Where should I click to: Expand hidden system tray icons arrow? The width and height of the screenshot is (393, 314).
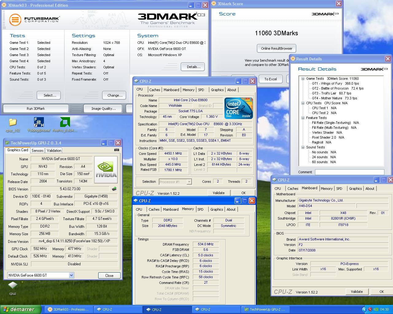(364, 309)
